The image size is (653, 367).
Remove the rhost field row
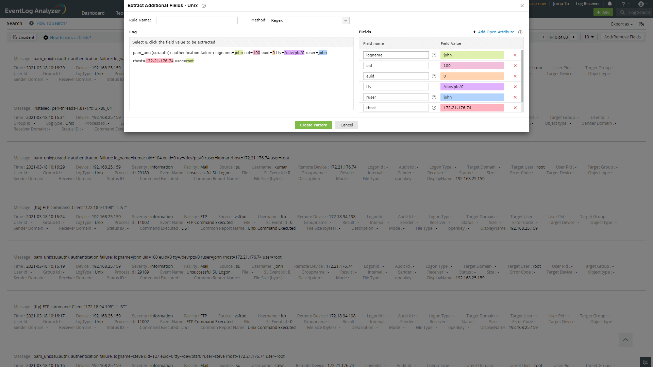[x=515, y=108]
